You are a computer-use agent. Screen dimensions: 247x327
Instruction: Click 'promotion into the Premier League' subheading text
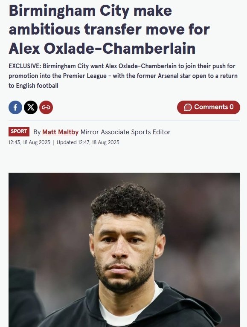click(x=58, y=76)
